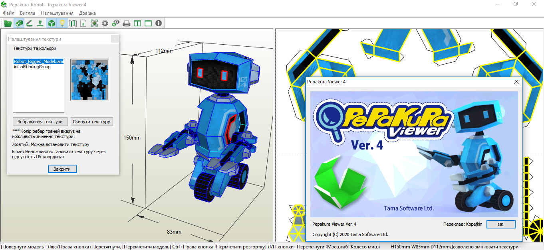Click the fit-to-view framed cube icon

pyautogui.click(x=94, y=24)
